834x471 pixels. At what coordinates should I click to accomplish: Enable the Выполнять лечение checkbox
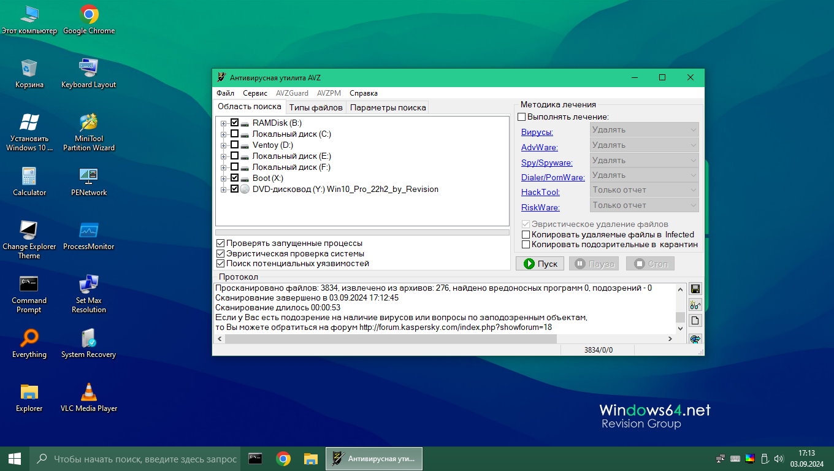pyautogui.click(x=522, y=117)
